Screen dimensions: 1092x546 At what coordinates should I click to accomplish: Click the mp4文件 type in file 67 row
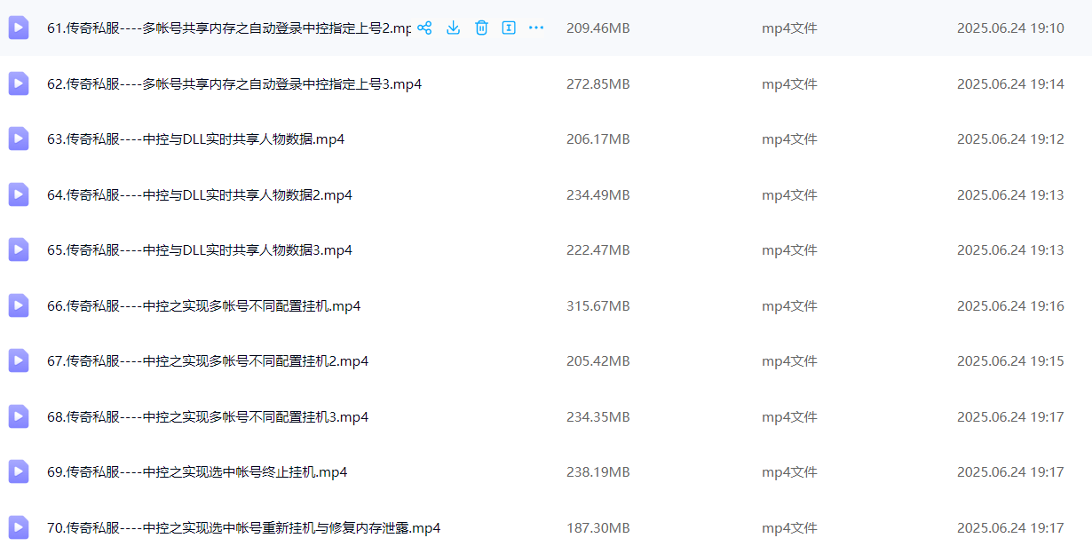pyautogui.click(x=789, y=361)
